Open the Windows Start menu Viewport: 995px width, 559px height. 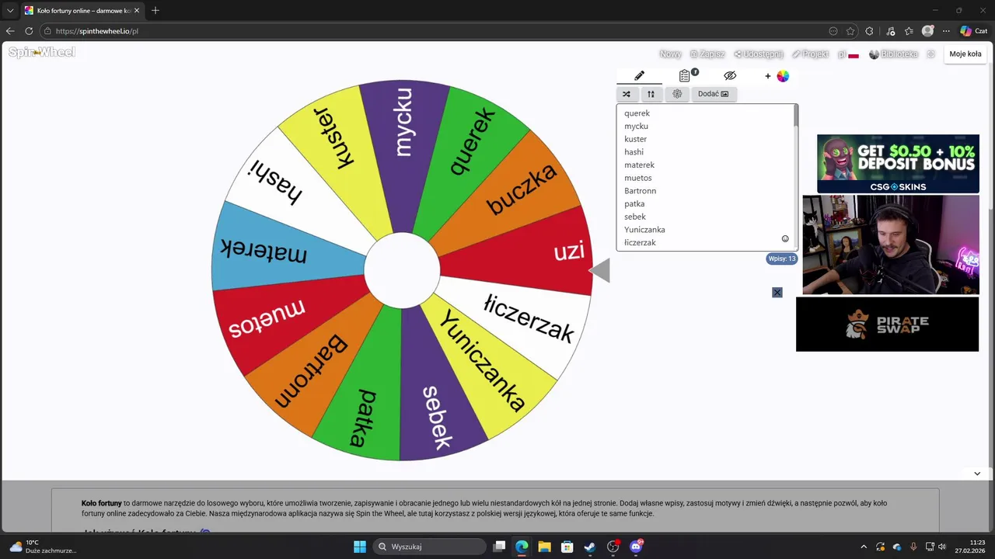(360, 547)
